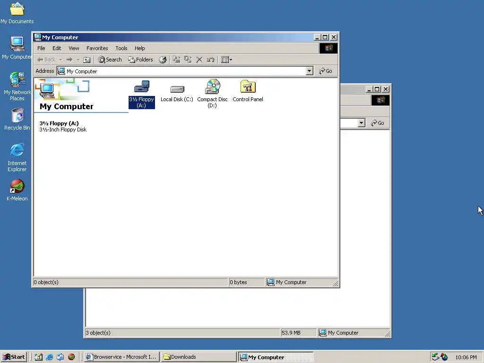
Task: Click the grayed Back toolbar button
Action: 46,60
